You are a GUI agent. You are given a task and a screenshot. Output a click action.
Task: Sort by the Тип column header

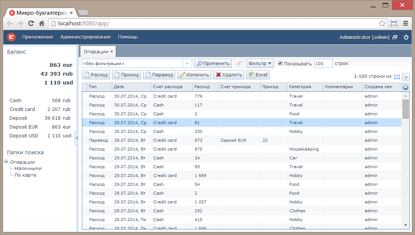point(99,87)
